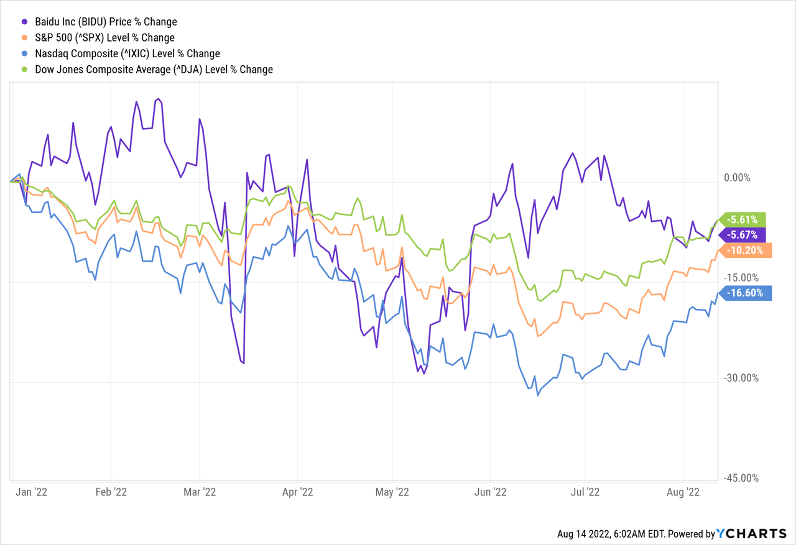Click the orange -10.20% value tag

pos(745,250)
